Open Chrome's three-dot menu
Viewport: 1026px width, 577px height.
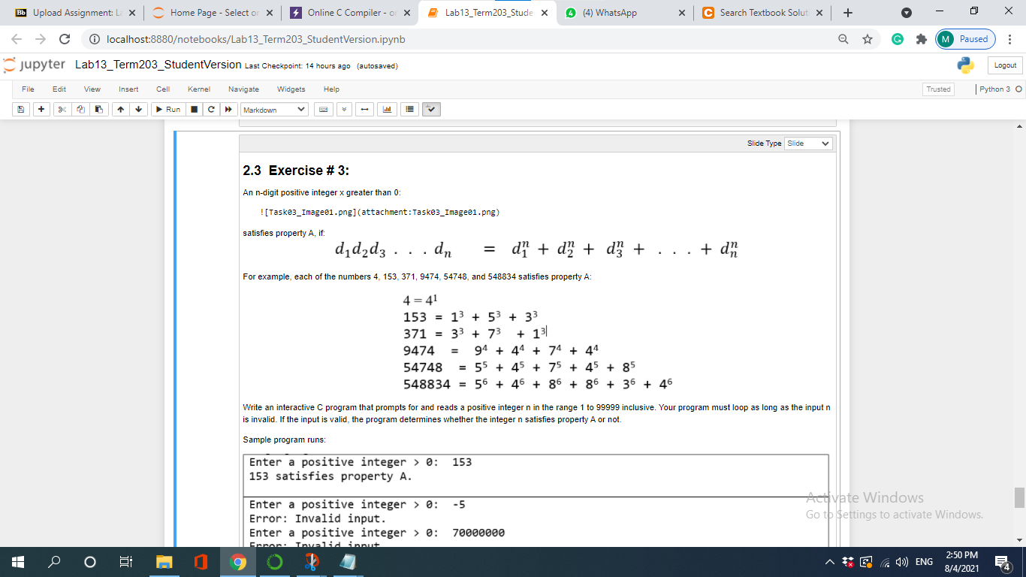coord(1009,38)
